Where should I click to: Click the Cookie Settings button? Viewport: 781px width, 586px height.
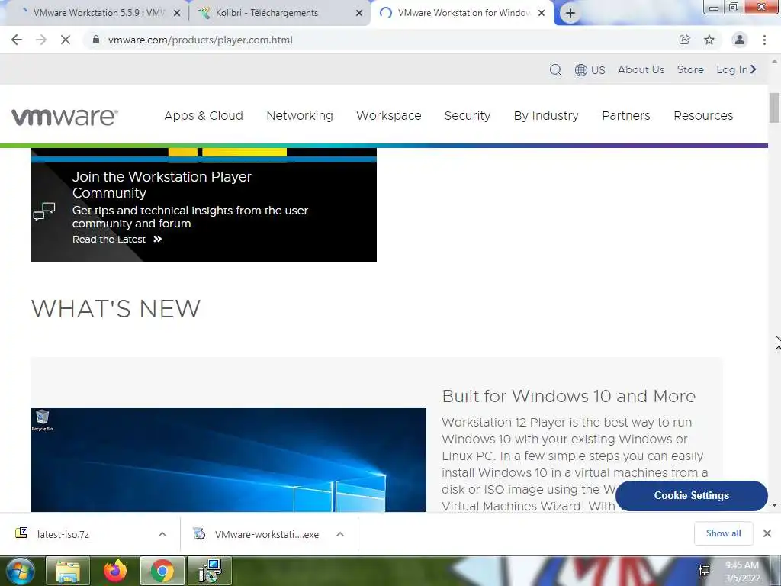[691, 496]
